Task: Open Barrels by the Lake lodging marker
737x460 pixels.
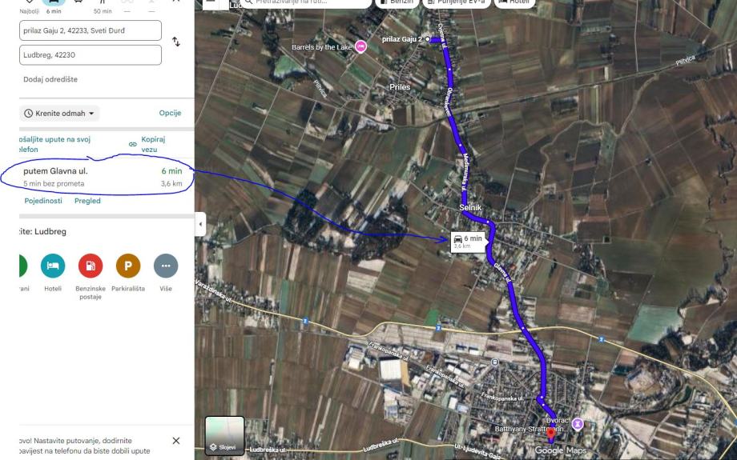Action: point(360,46)
